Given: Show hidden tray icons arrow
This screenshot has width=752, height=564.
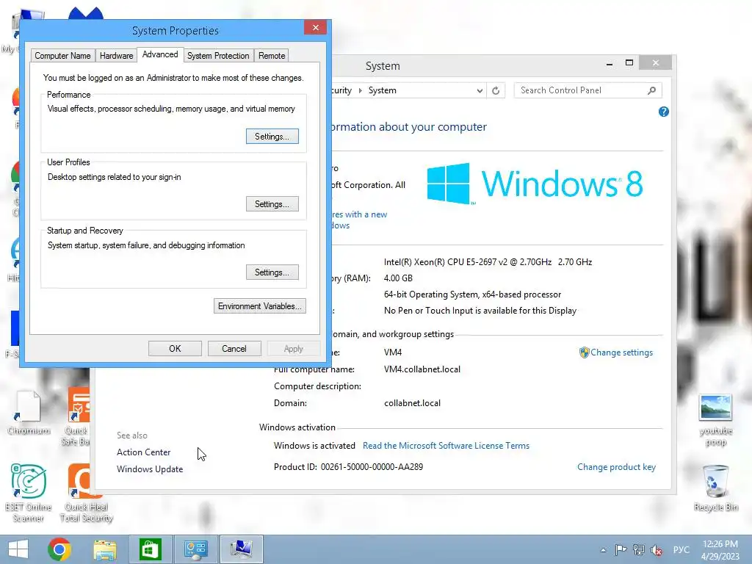Looking at the screenshot, I should (x=604, y=550).
